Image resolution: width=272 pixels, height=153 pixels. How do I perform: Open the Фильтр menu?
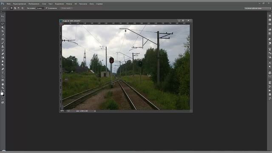(69, 4)
